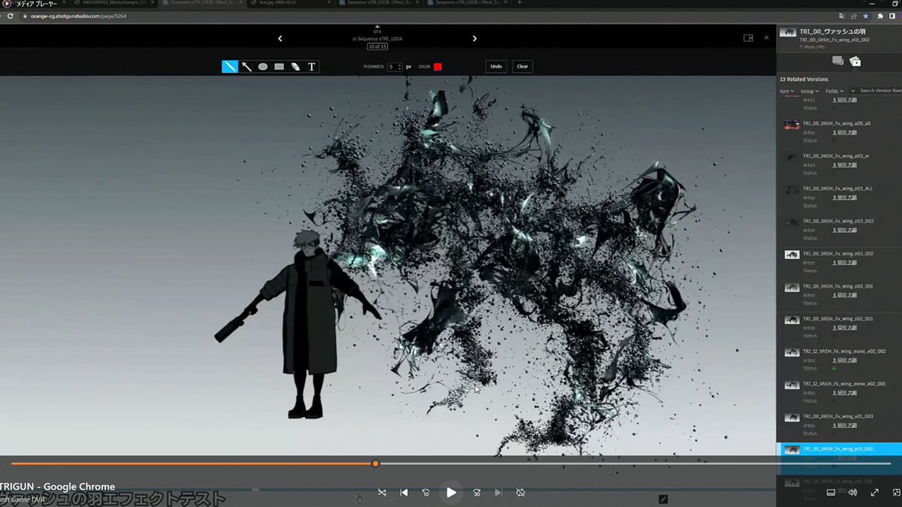Open version TRI_00_VASH_Fx_wing_e03_ALL

click(837, 189)
